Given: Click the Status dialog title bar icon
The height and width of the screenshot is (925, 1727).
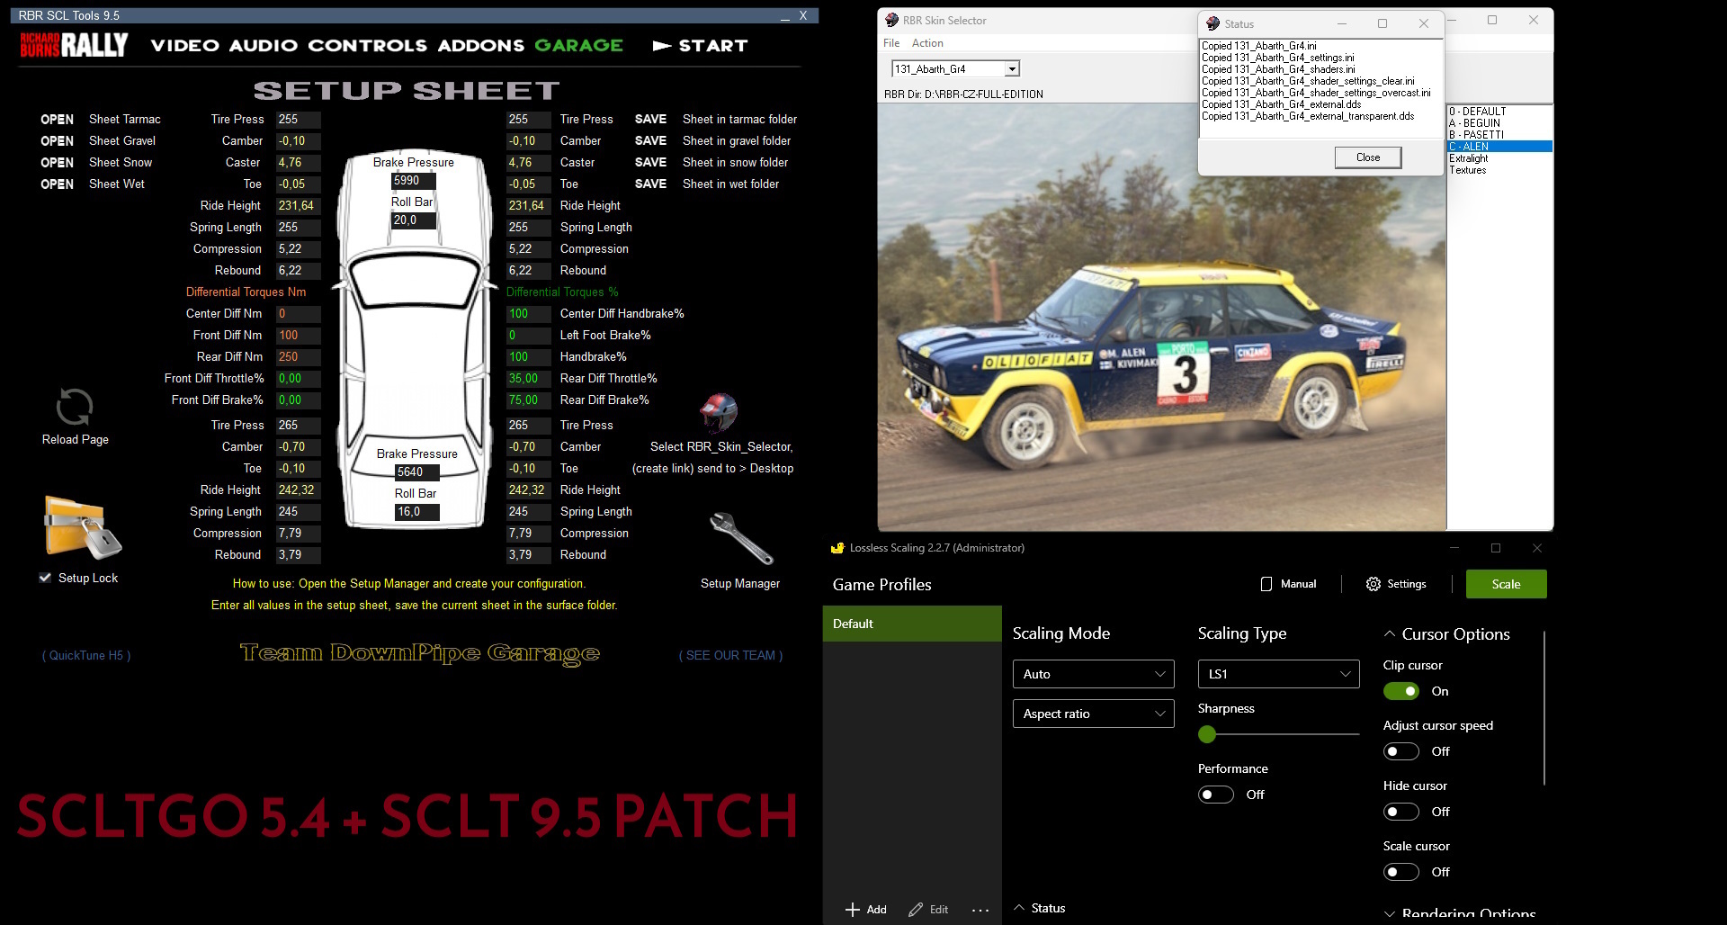Looking at the screenshot, I should [1212, 23].
